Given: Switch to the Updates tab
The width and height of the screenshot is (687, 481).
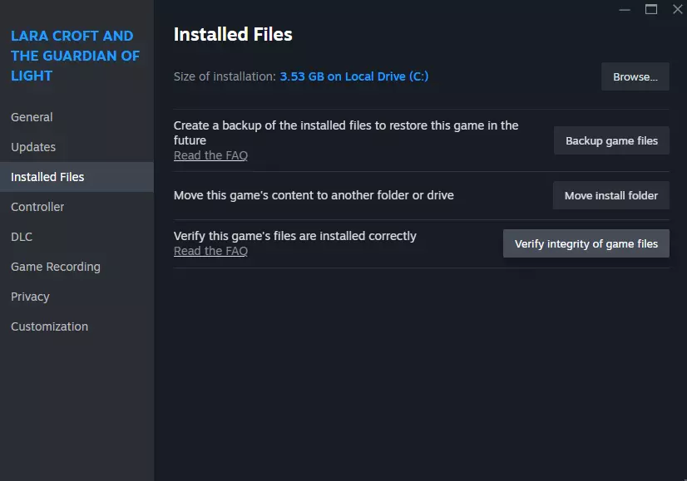Looking at the screenshot, I should 33,147.
